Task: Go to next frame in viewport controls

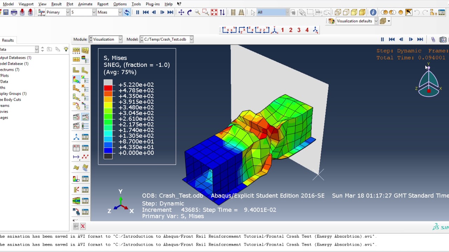Action: pyautogui.click(x=411, y=40)
